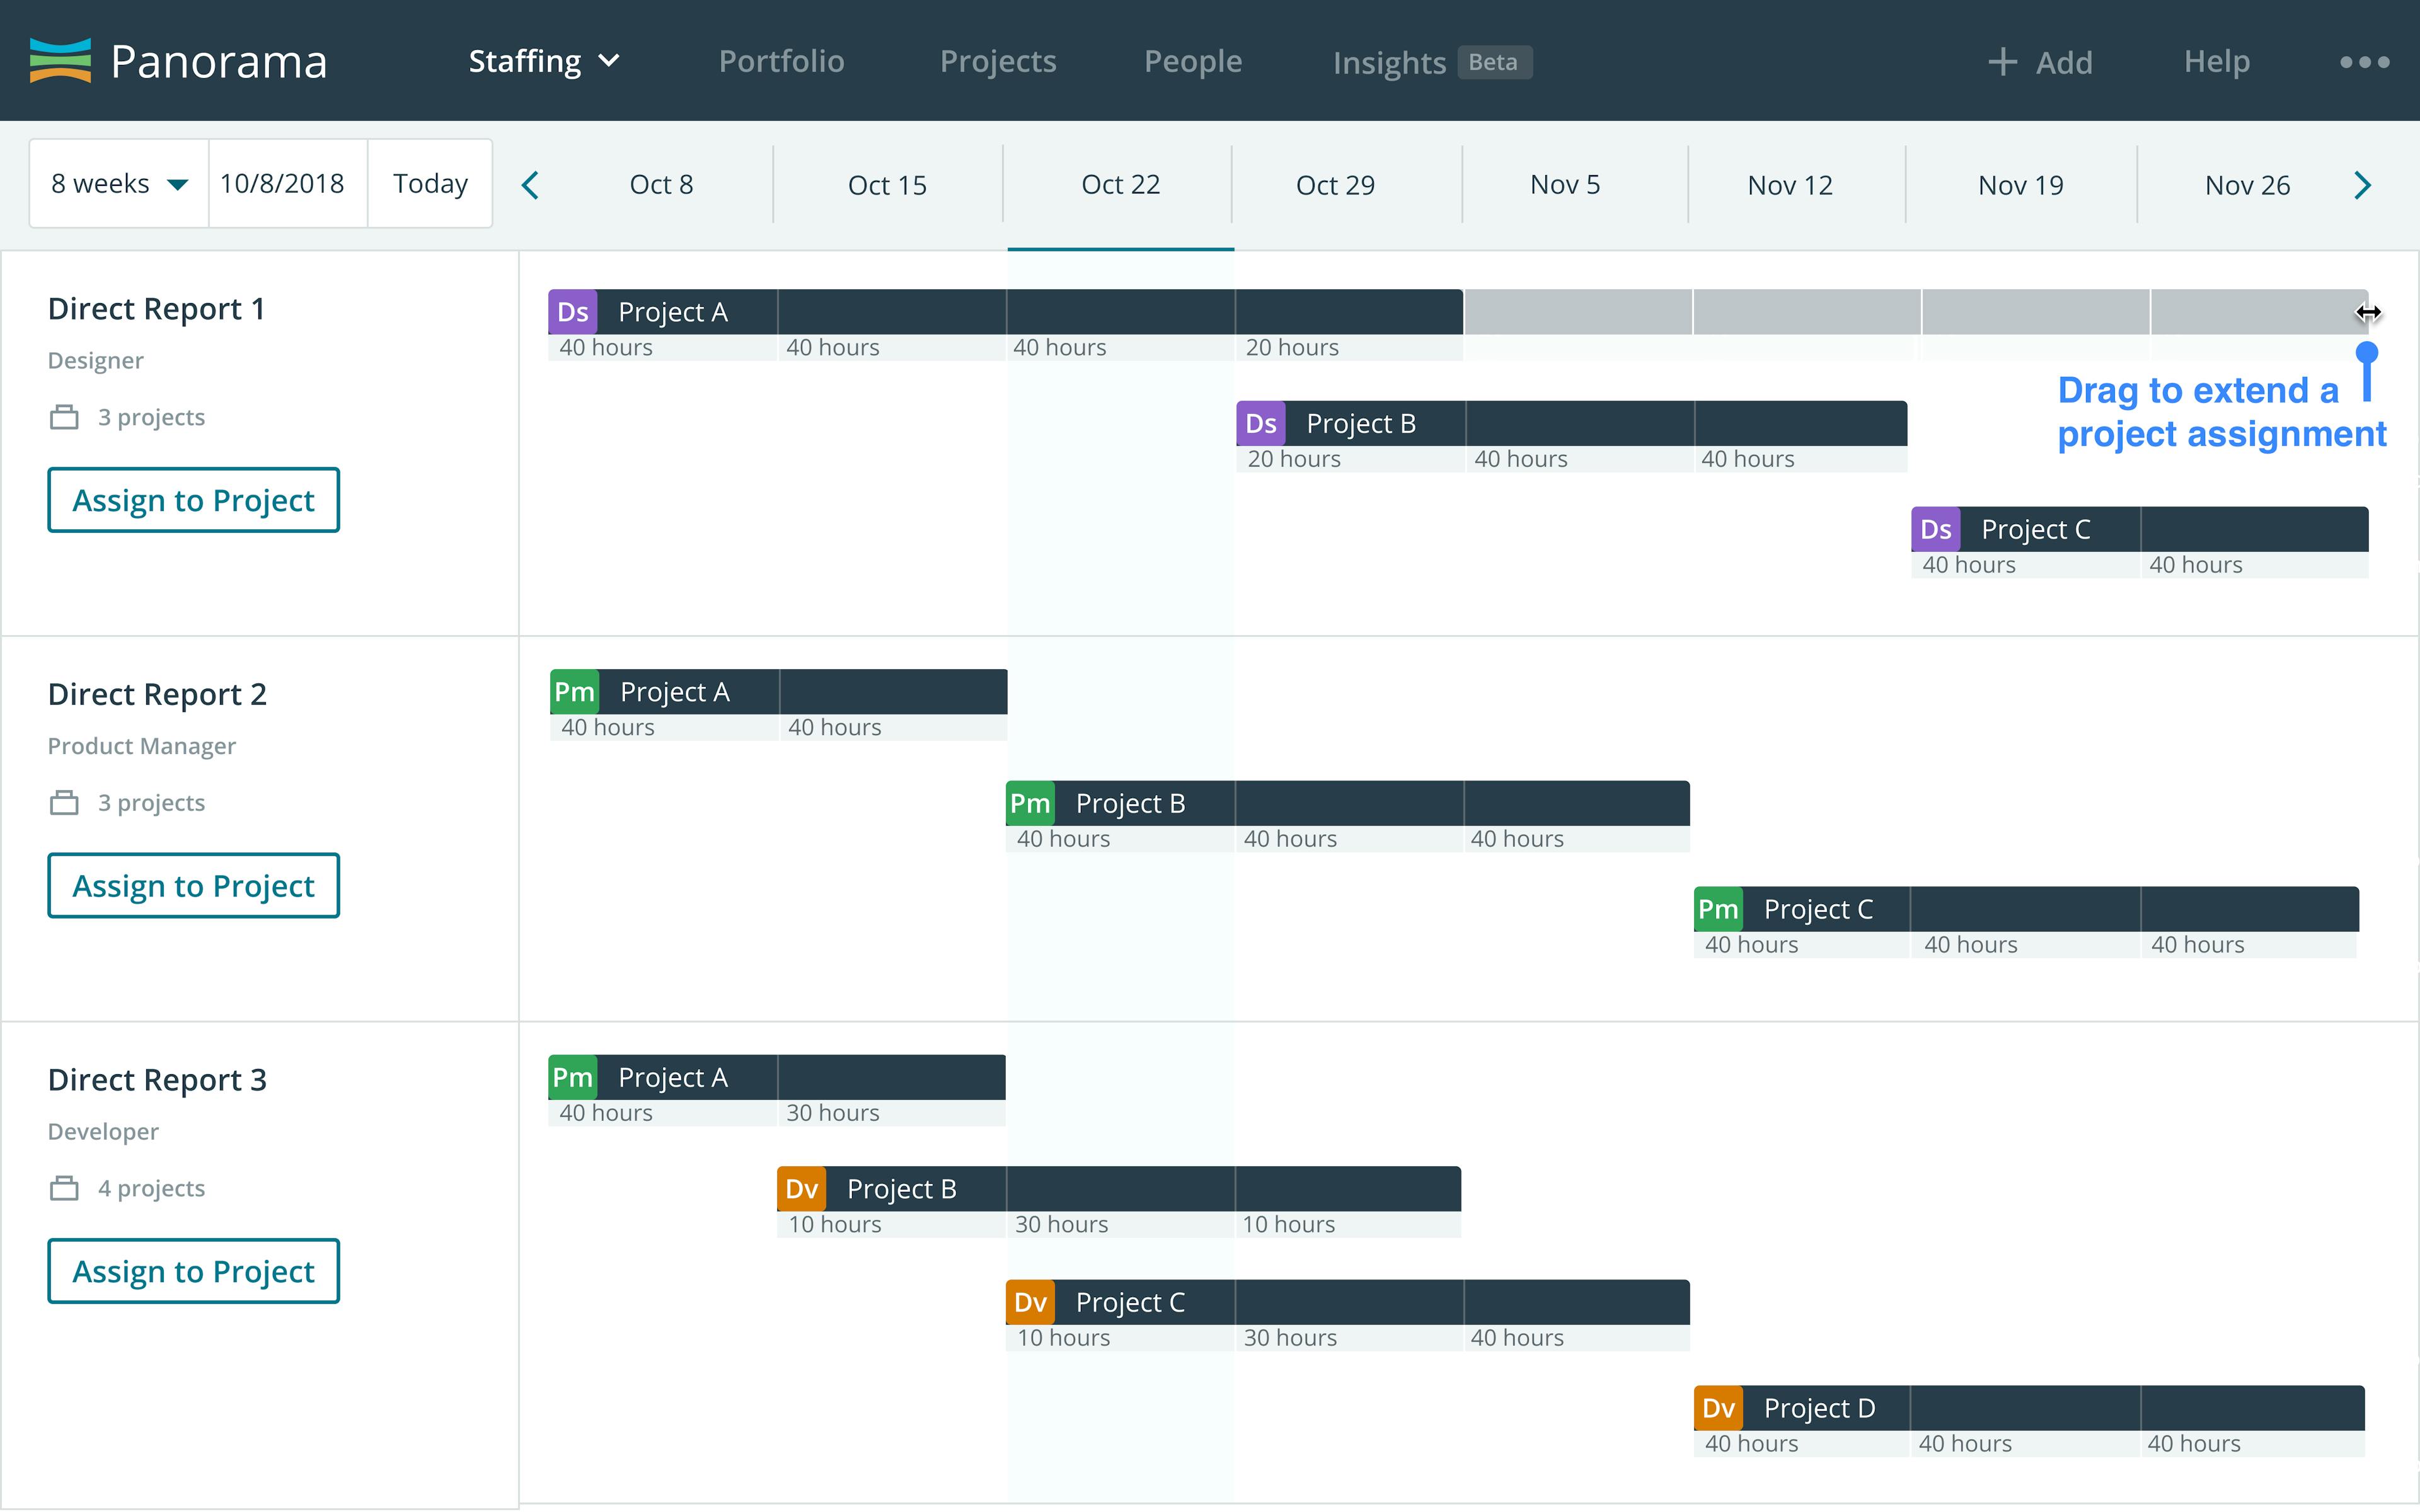
Task: Select the Oct 8 week header
Action: (x=661, y=185)
